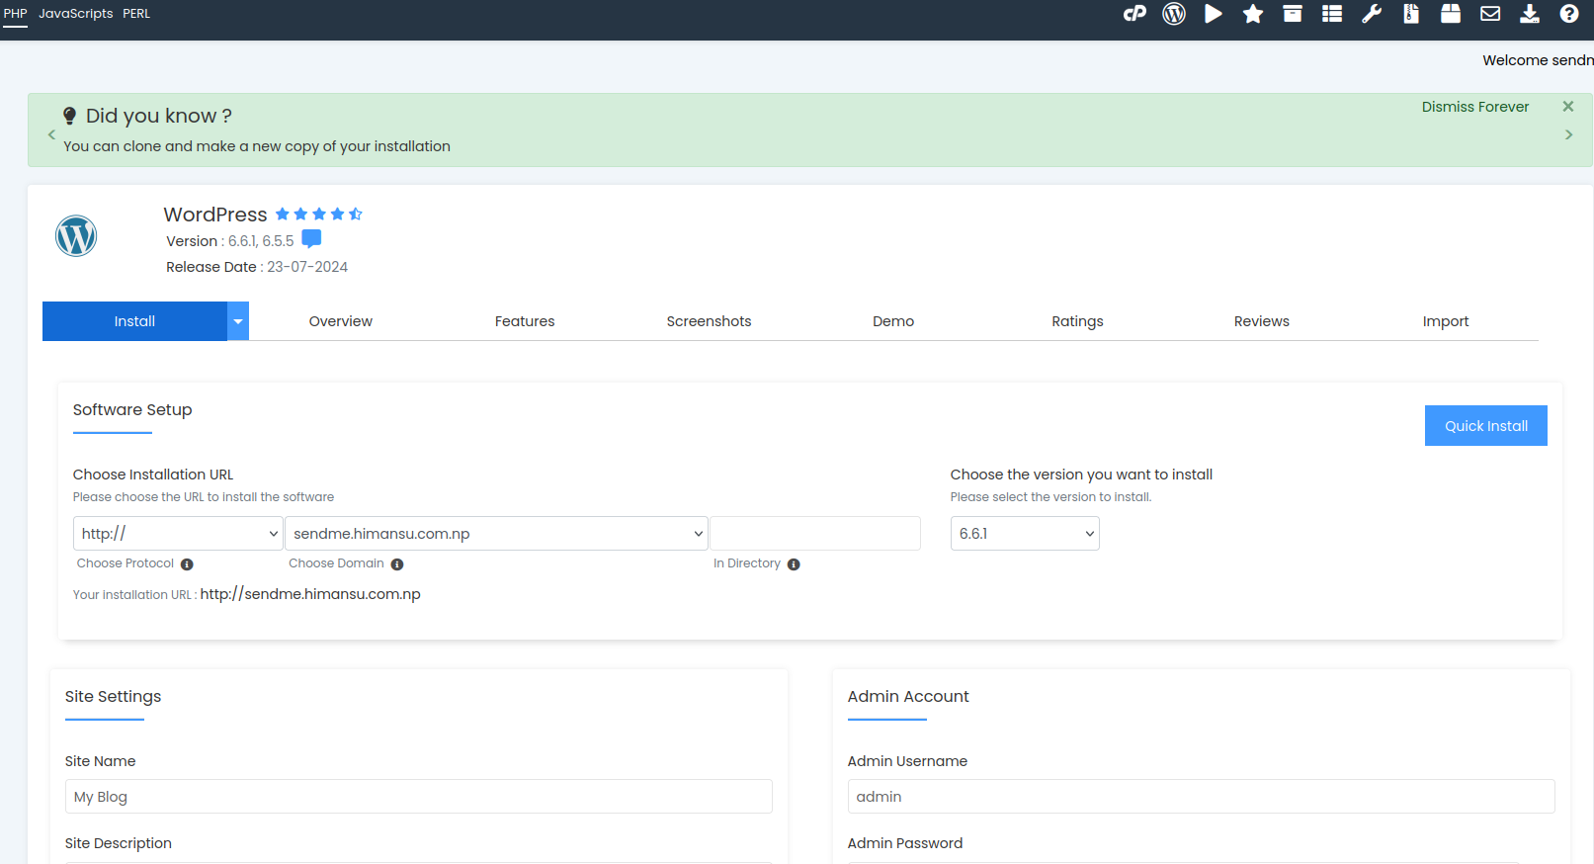The width and height of the screenshot is (1594, 864).
Task: Click the Admin Password label
Action: click(x=905, y=843)
